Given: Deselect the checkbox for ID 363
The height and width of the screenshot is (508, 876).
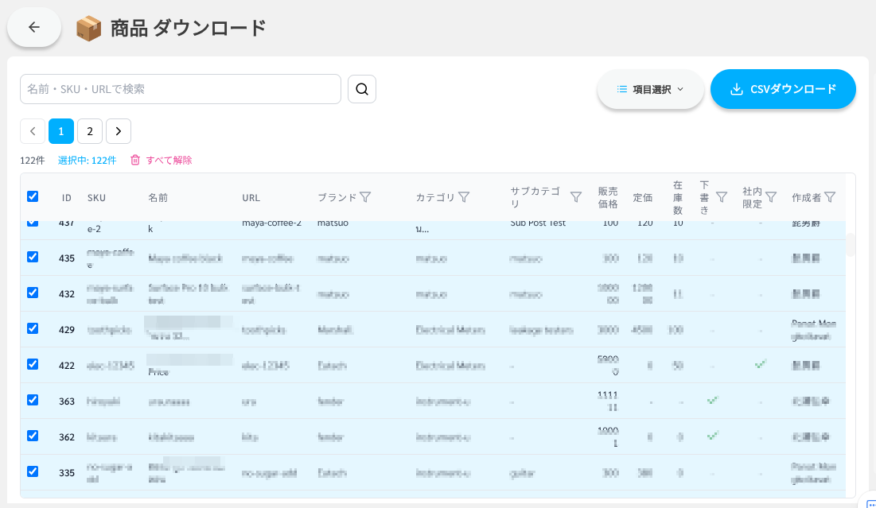Looking at the screenshot, I should [x=33, y=400].
